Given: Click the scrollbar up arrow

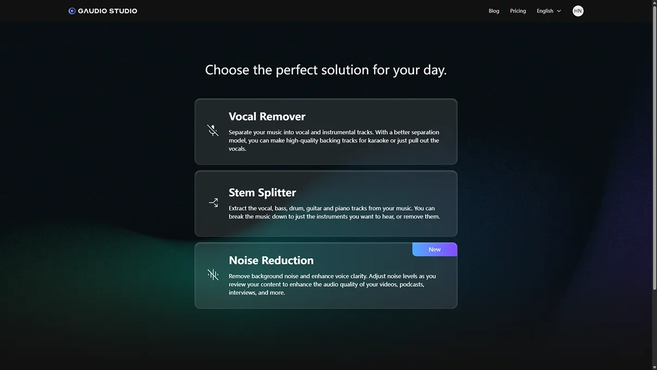Looking at the screenshot, I should click(x=654, y=3).
